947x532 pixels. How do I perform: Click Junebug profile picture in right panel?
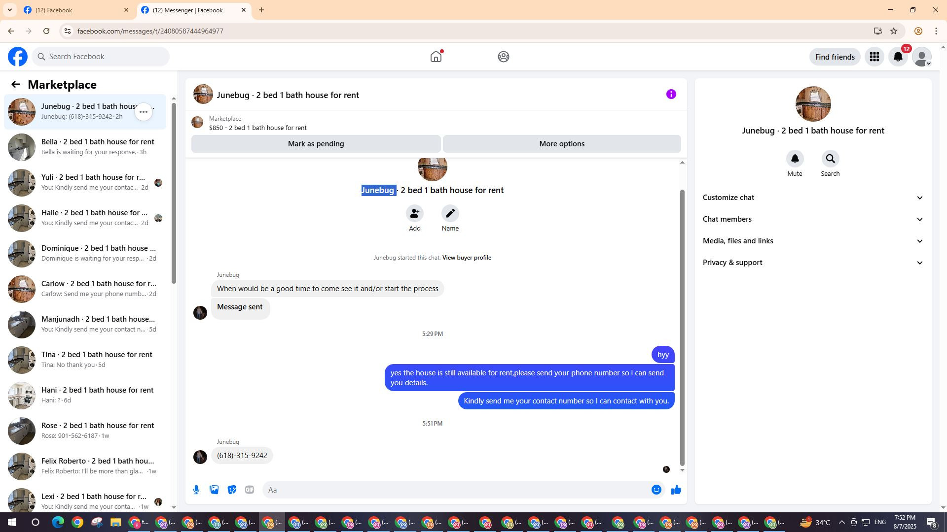pos(813,104)
